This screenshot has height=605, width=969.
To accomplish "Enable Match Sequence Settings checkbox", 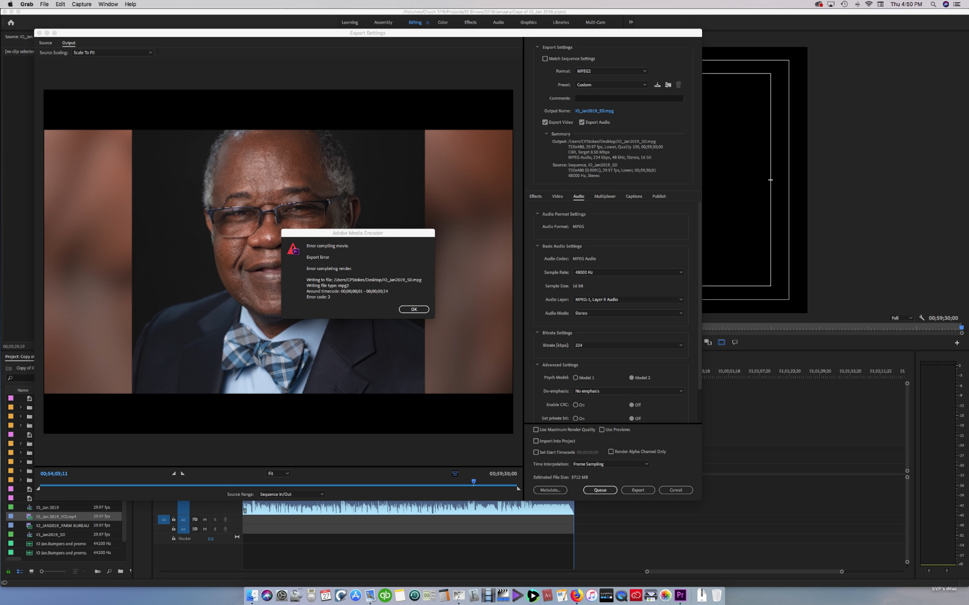I will [x=545, y=58].
